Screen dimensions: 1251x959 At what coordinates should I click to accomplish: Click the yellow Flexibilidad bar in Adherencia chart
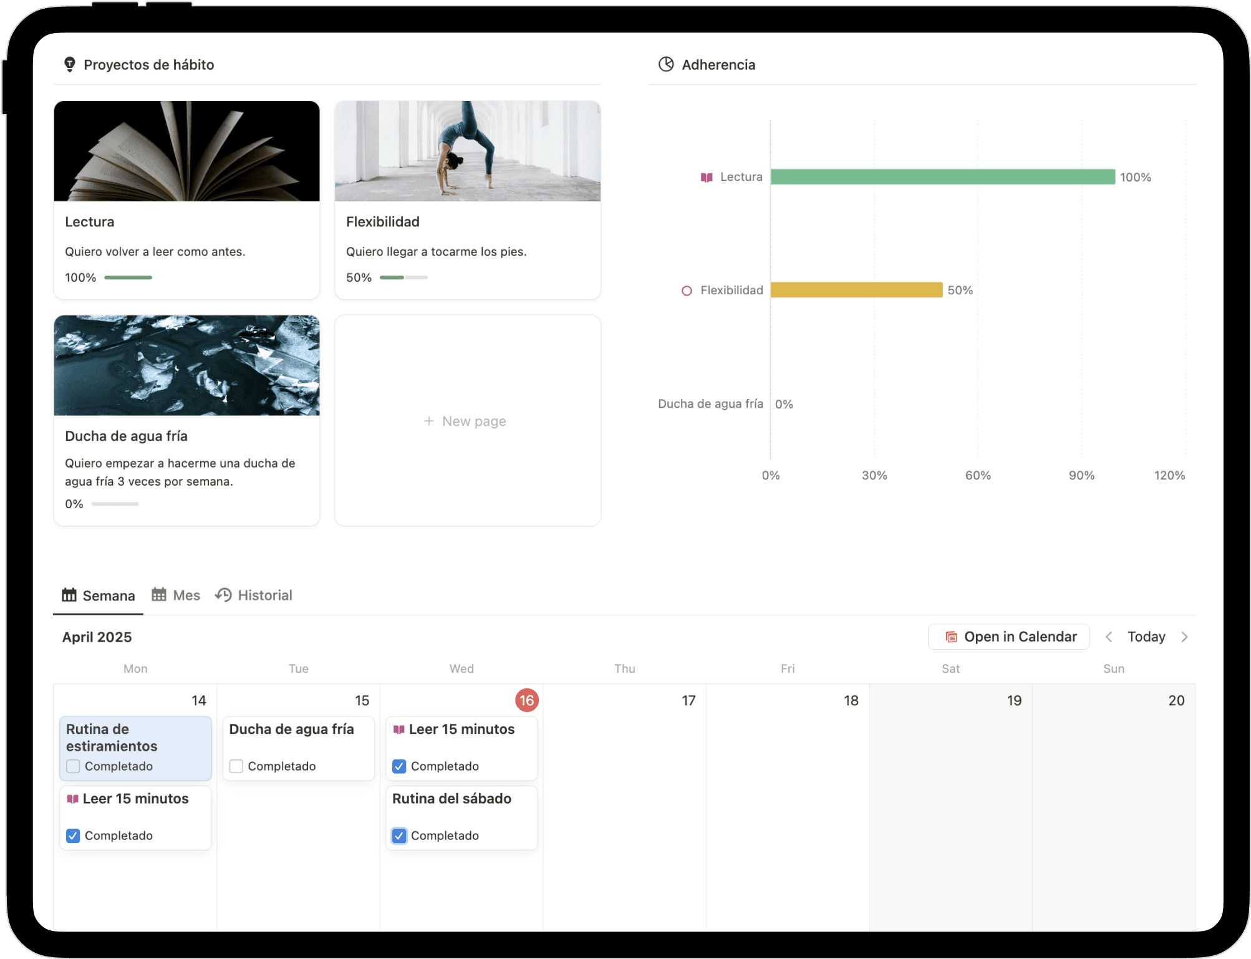pyautogui.click(x=857, y=290)
